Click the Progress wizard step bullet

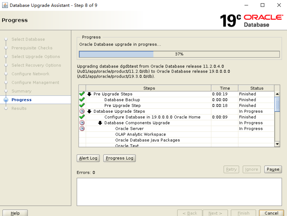pyautogui.click(x=6, y=100)
